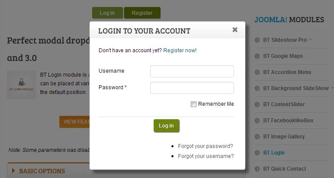Focus the Username input field

pyautogui.click(x=192, y=71)
